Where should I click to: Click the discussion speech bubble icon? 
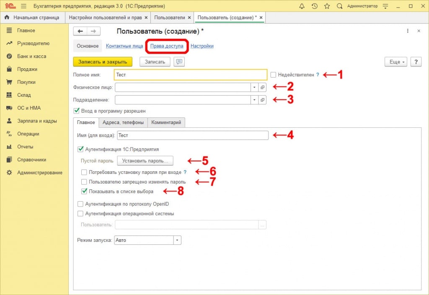[179, 62]
